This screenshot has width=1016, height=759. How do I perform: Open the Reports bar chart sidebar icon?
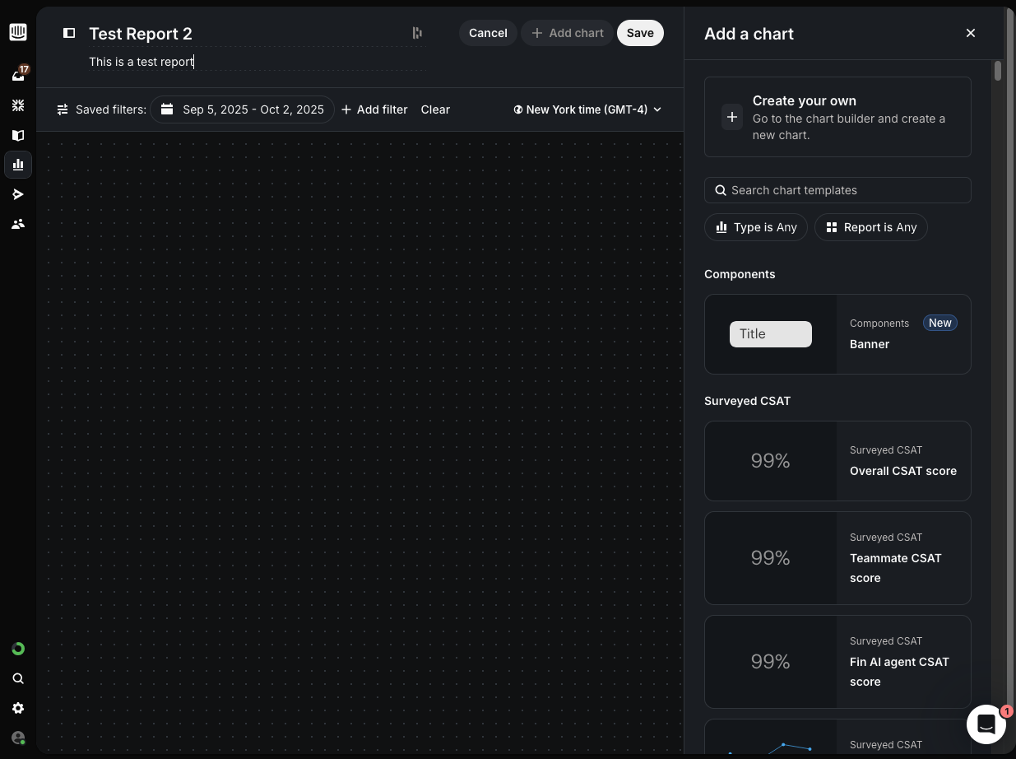pyautogui.click(x=18, y=165)
